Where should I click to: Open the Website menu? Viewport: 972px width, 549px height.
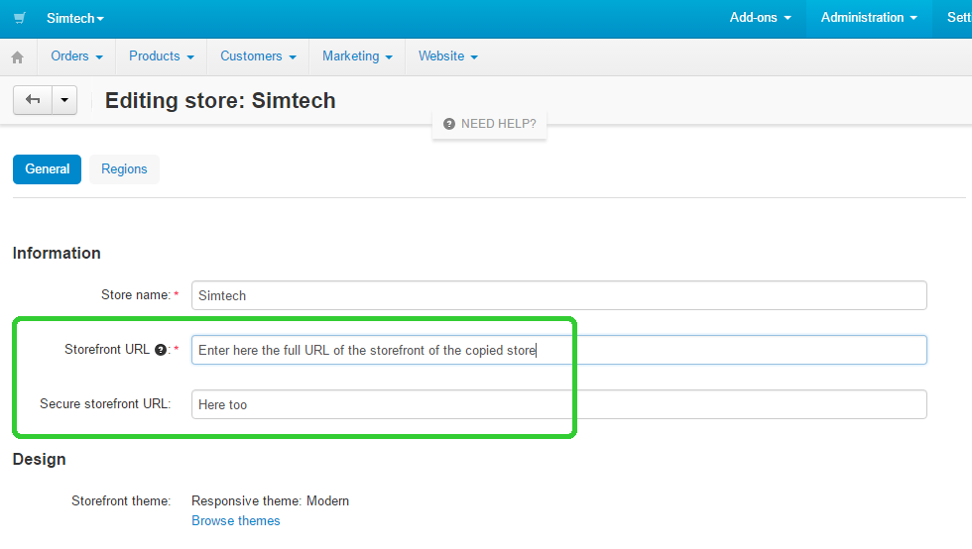pos(447,56)
